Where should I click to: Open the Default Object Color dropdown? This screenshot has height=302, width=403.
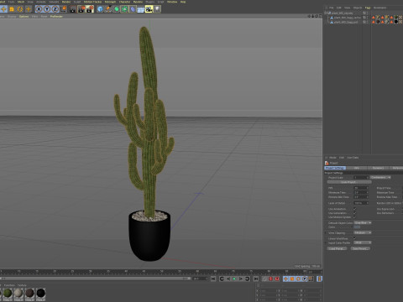[363, 223]
